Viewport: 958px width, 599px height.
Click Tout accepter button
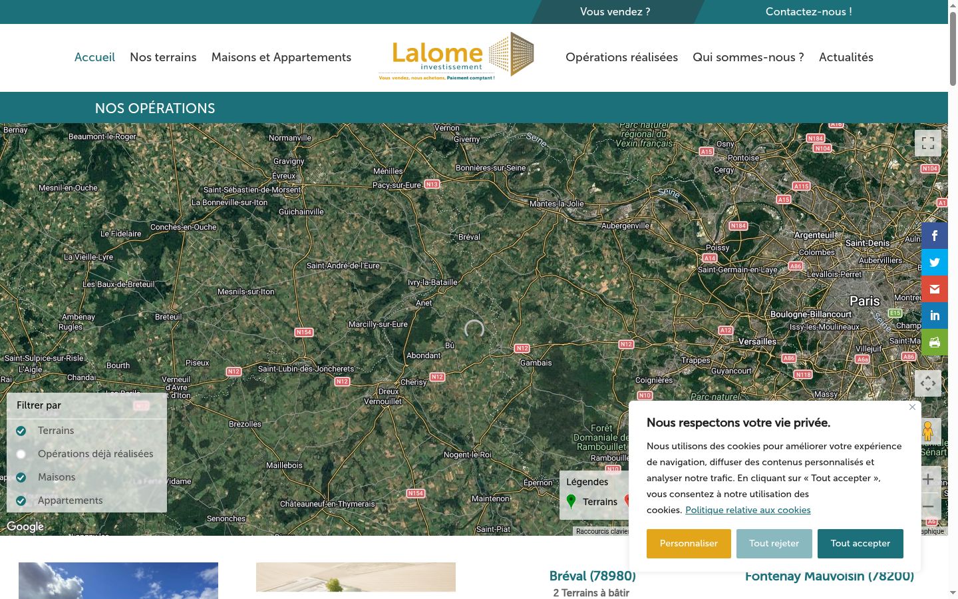tap(860, 544)
